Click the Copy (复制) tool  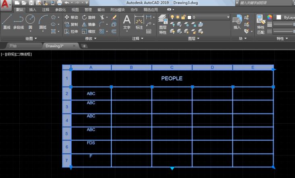click(x=71, y=24)
